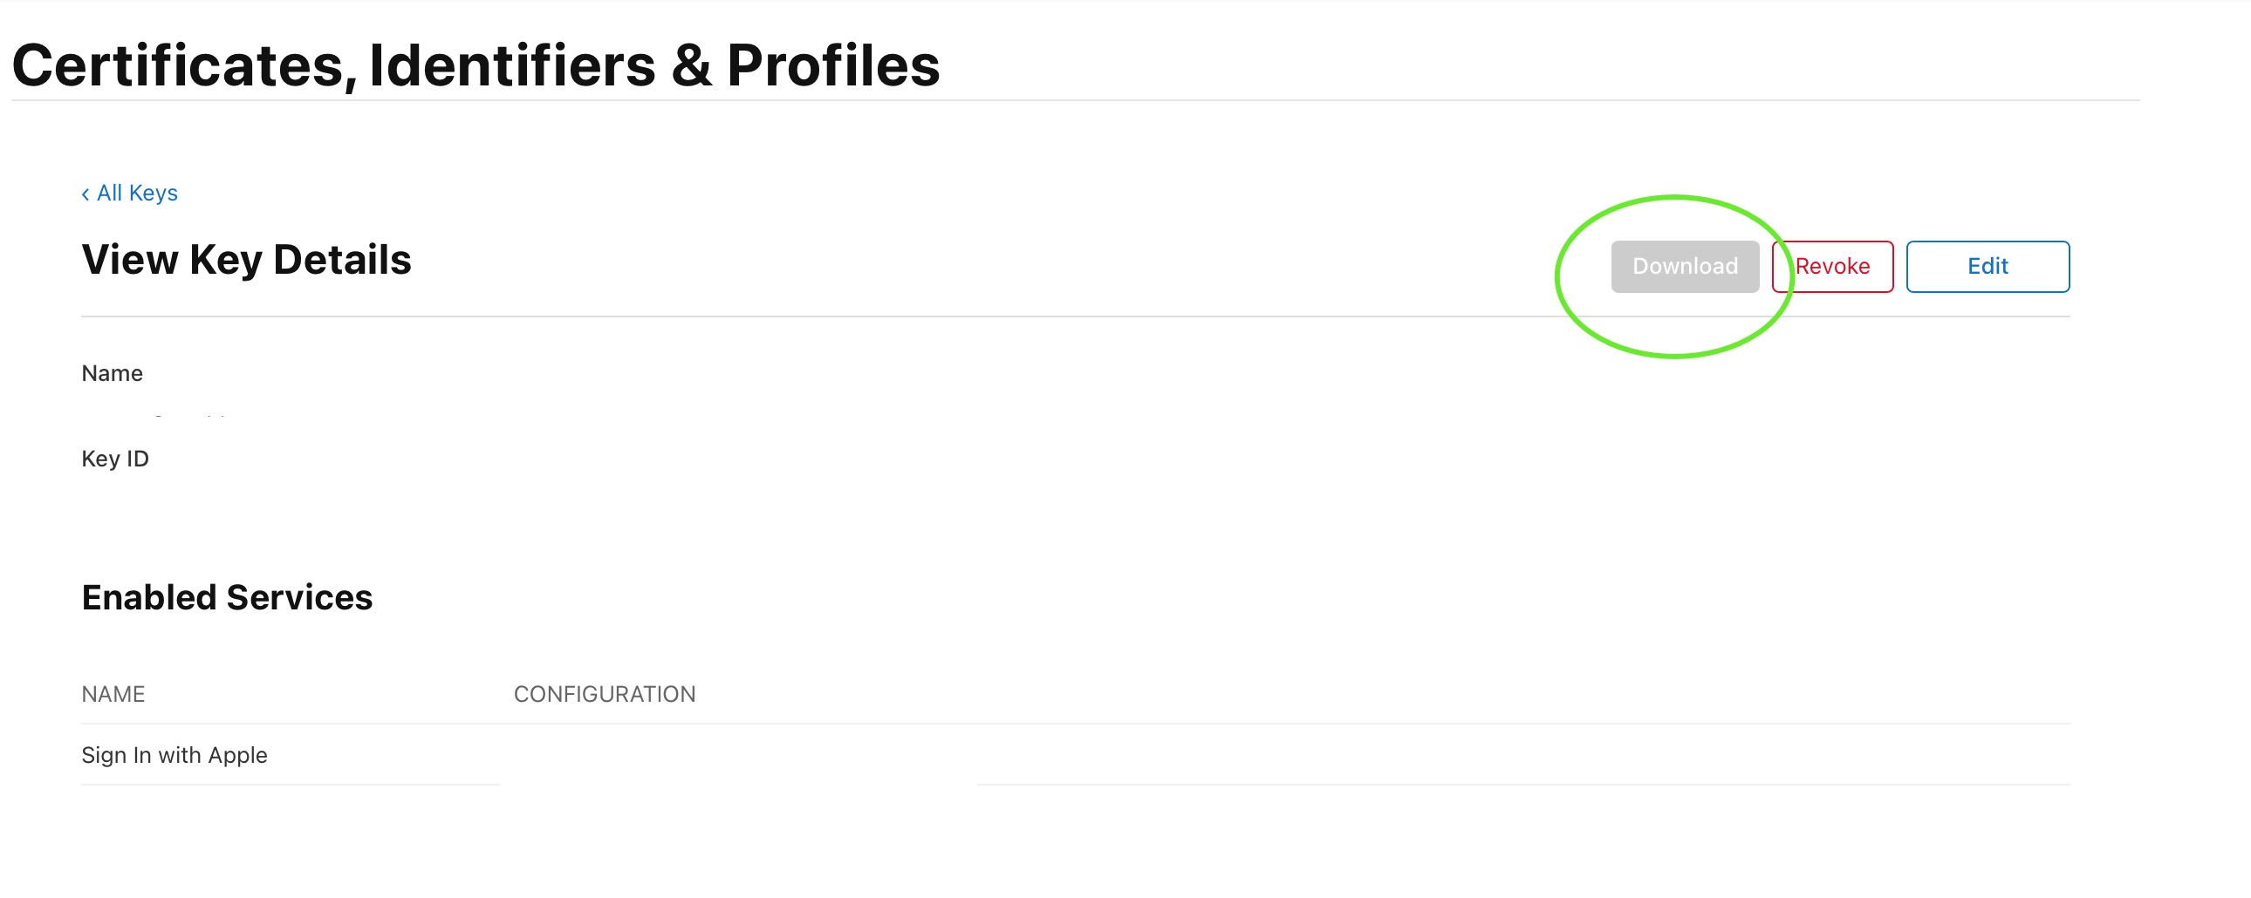The height and width of the screenshot is (898, 2251).
Task: Open the key editor with Edit
Action: 1988,267
